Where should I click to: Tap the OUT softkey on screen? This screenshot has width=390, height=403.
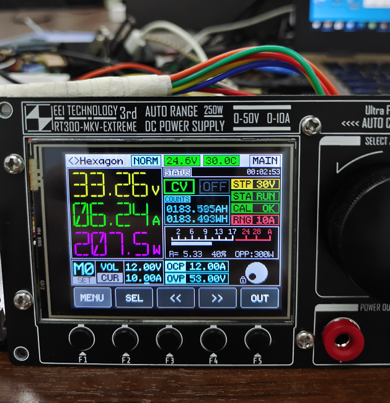(260, 298)
